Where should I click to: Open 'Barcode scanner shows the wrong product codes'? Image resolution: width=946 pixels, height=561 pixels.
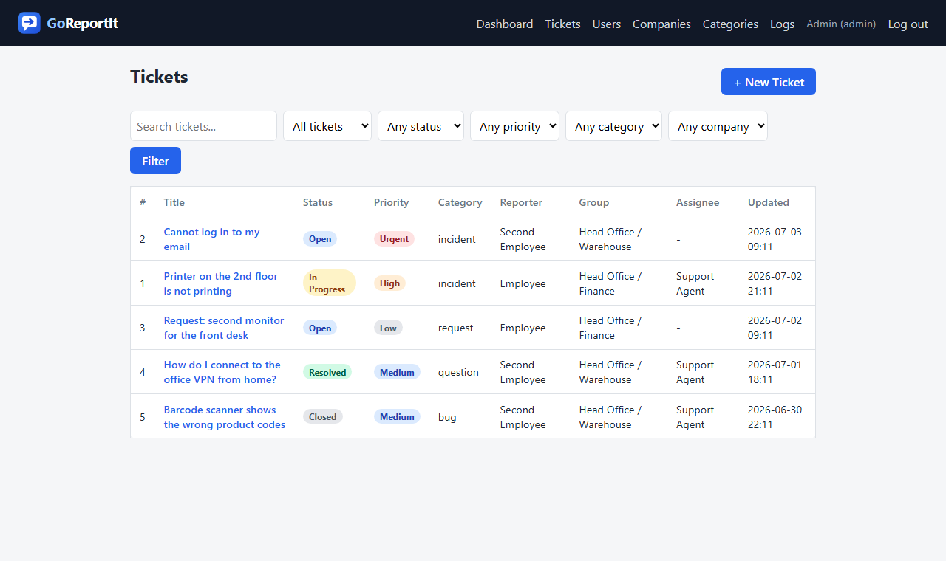coord(225,417)
